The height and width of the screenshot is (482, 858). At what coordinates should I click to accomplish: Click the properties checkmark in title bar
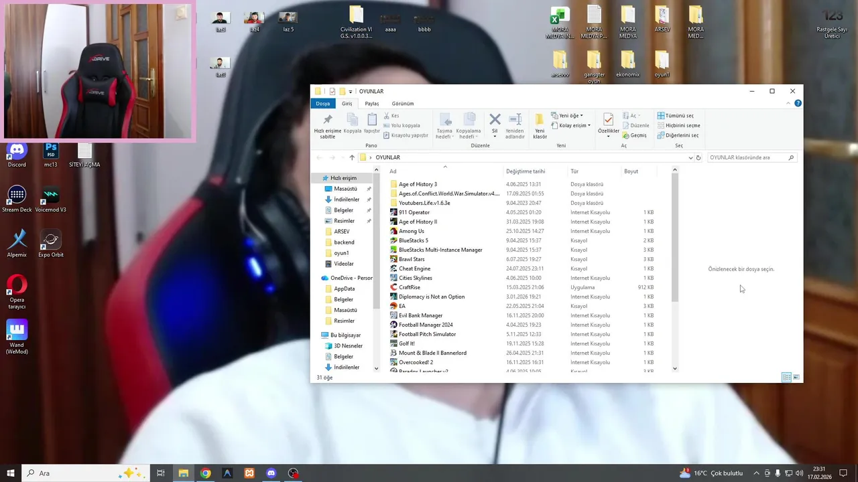(332, 92)
